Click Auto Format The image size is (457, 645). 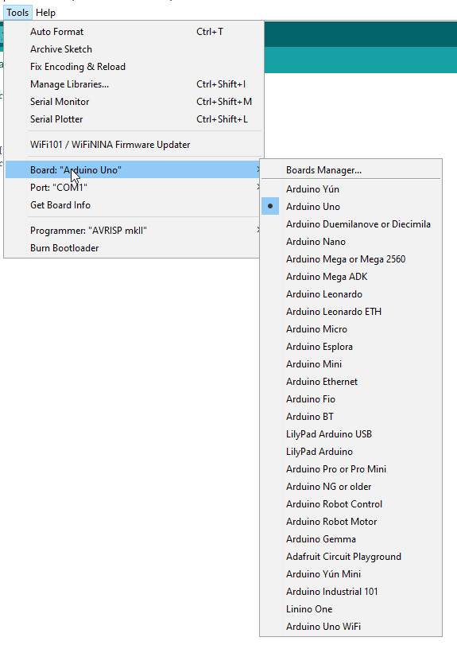pos(134,32)
